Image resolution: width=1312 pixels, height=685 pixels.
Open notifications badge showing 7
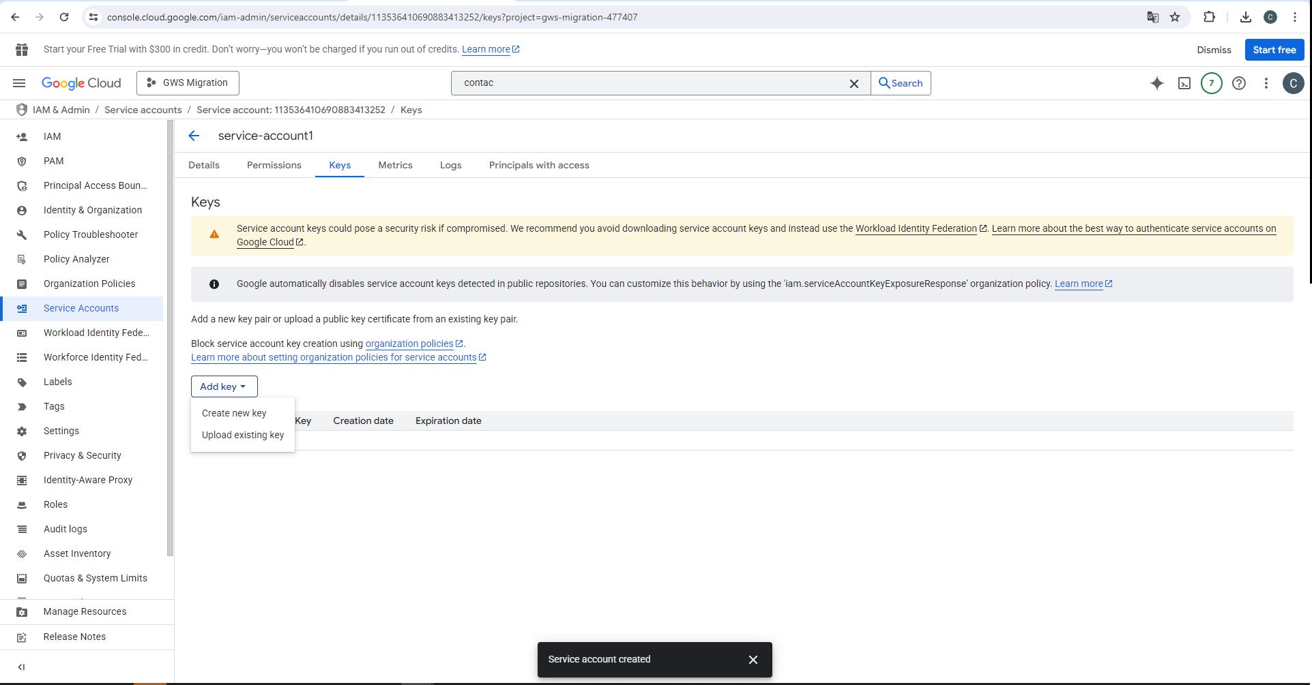[x=1211, y=83]
